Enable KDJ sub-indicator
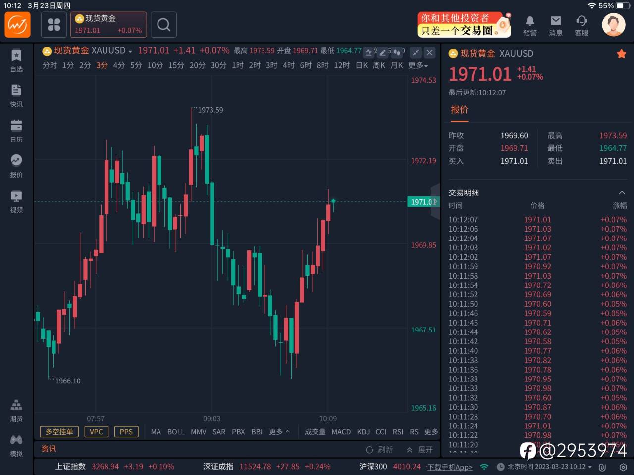This screenshot has width=634, height=475. click(x=363, y=432)
